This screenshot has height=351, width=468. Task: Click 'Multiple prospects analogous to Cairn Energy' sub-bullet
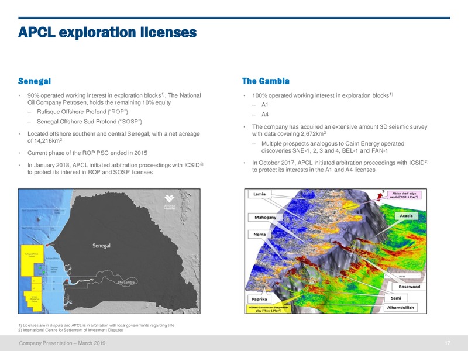tap(333, 147)
